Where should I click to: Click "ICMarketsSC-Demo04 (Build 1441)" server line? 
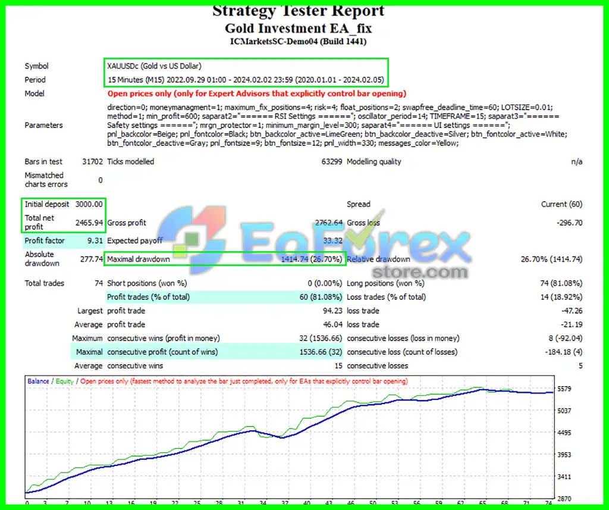(x=299, y=42)
